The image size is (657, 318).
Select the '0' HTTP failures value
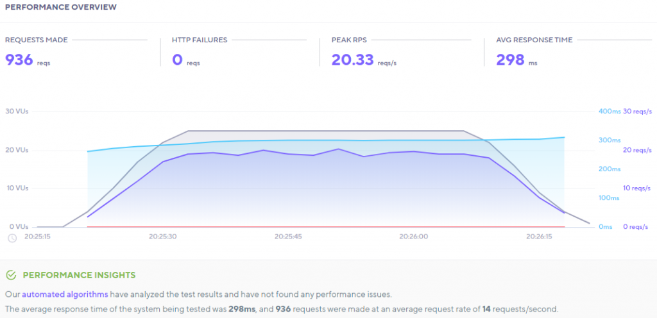(177, 60)
